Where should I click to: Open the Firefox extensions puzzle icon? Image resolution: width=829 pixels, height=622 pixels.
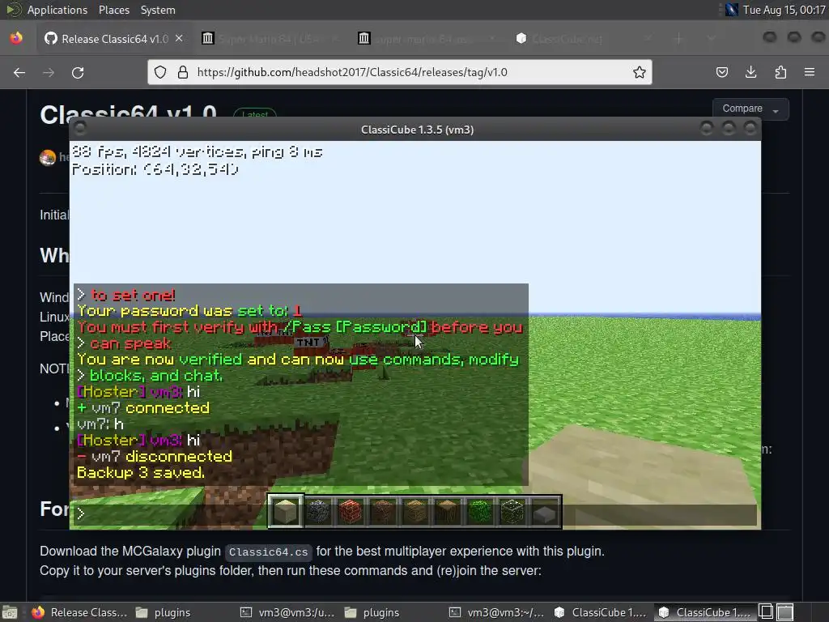pos(780,72)
